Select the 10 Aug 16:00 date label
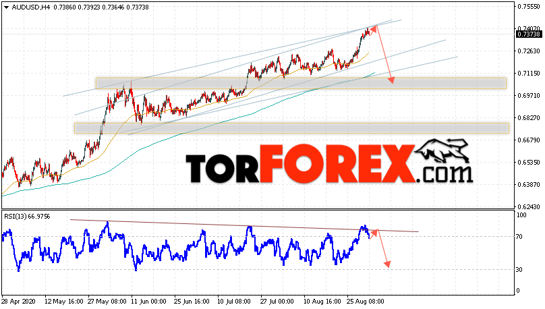 click(x=322, y=302)
